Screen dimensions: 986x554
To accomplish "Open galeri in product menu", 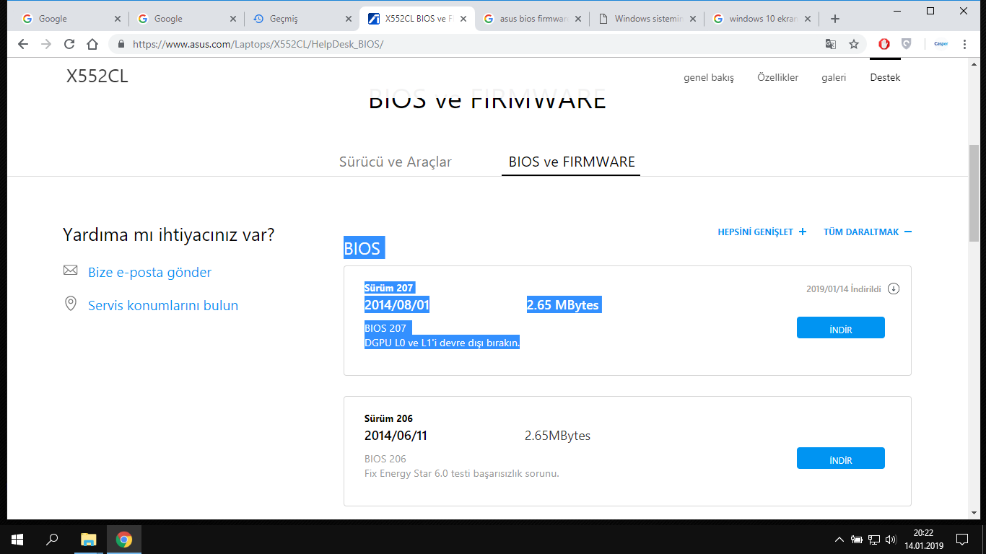I will tap(834, 77).
